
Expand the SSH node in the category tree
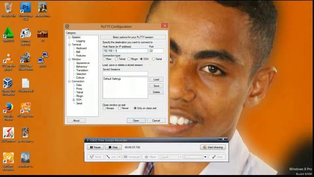[74, 100]
